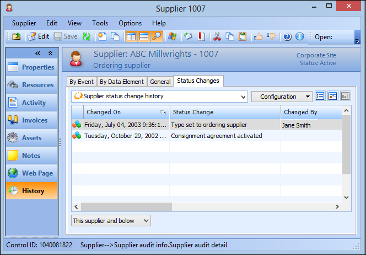Open the Invoices sidebar section
Viewport: 366px width, 255px height.
pos(32,120)
